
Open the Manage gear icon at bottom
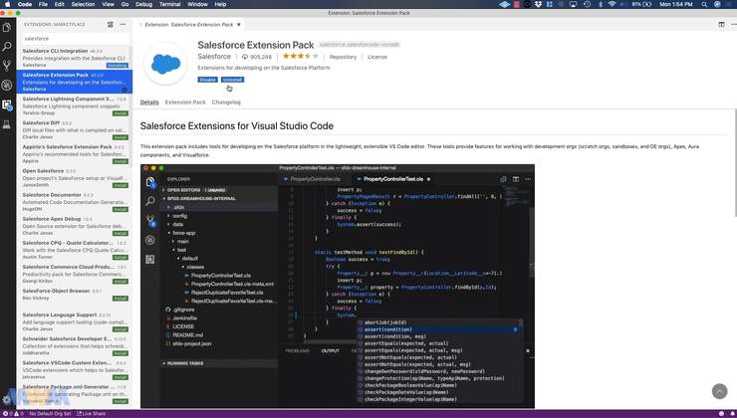coord(7,400)
